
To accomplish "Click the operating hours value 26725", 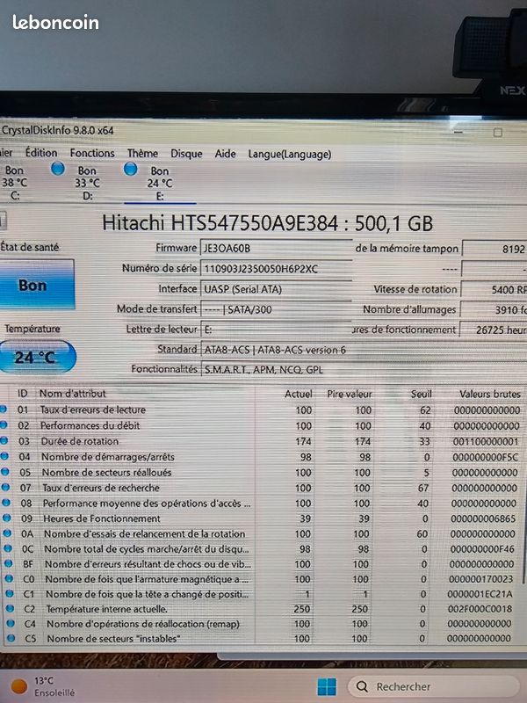I will [493, 330].
